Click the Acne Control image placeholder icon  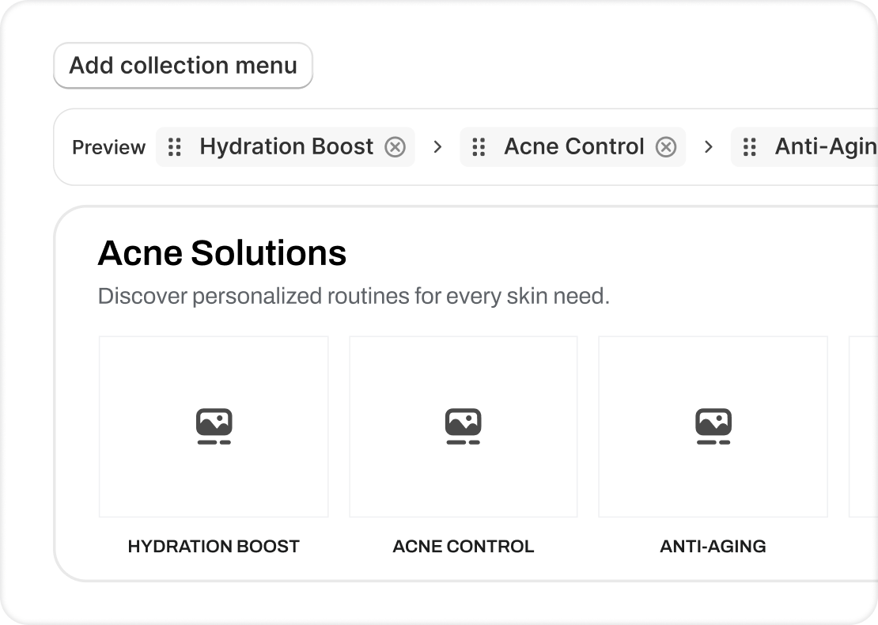coord(464,426)
